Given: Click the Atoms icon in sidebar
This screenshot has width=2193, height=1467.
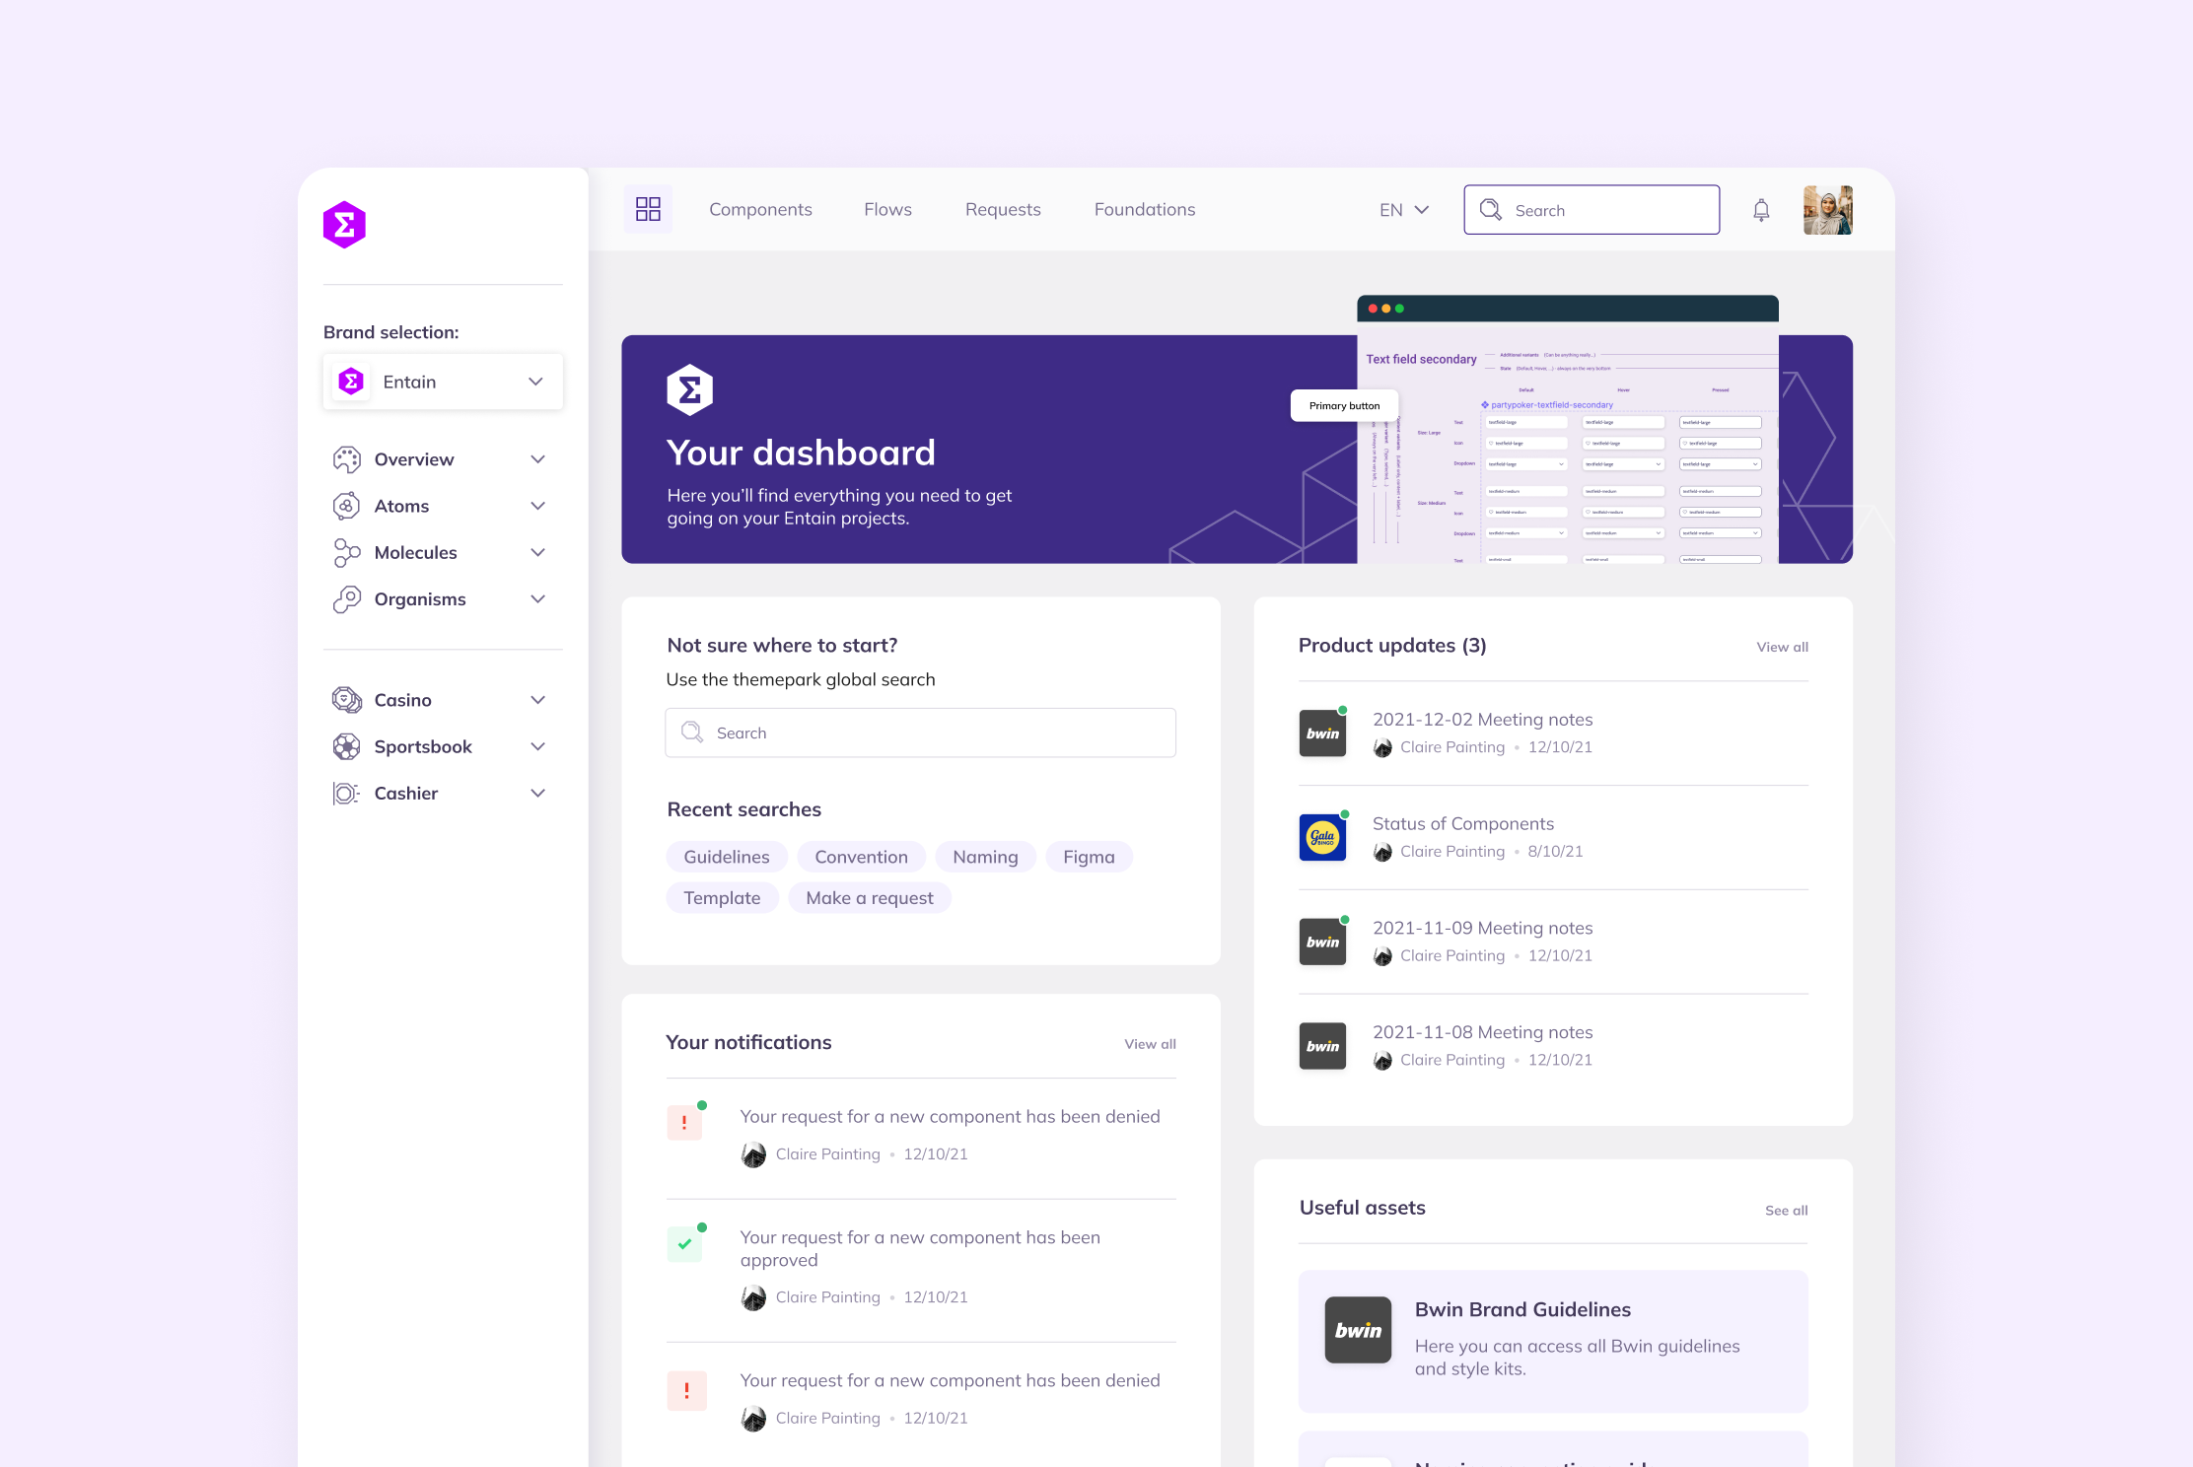Looking at the screenshot, I should 346,506.
